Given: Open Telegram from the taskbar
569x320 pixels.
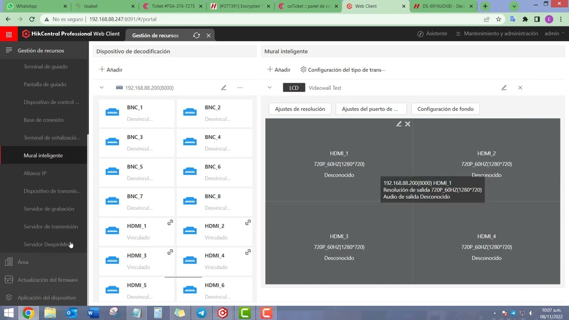Looking at the screenshot, I should click(x=201, y=313).
